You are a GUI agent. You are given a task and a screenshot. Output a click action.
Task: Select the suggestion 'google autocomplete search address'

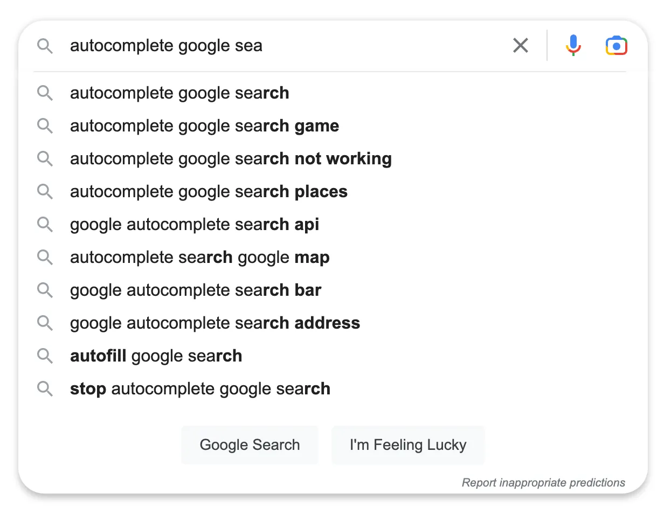tap(215, 323)
